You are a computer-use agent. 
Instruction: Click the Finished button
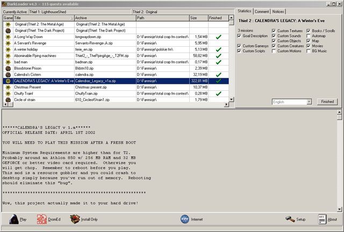327,102
